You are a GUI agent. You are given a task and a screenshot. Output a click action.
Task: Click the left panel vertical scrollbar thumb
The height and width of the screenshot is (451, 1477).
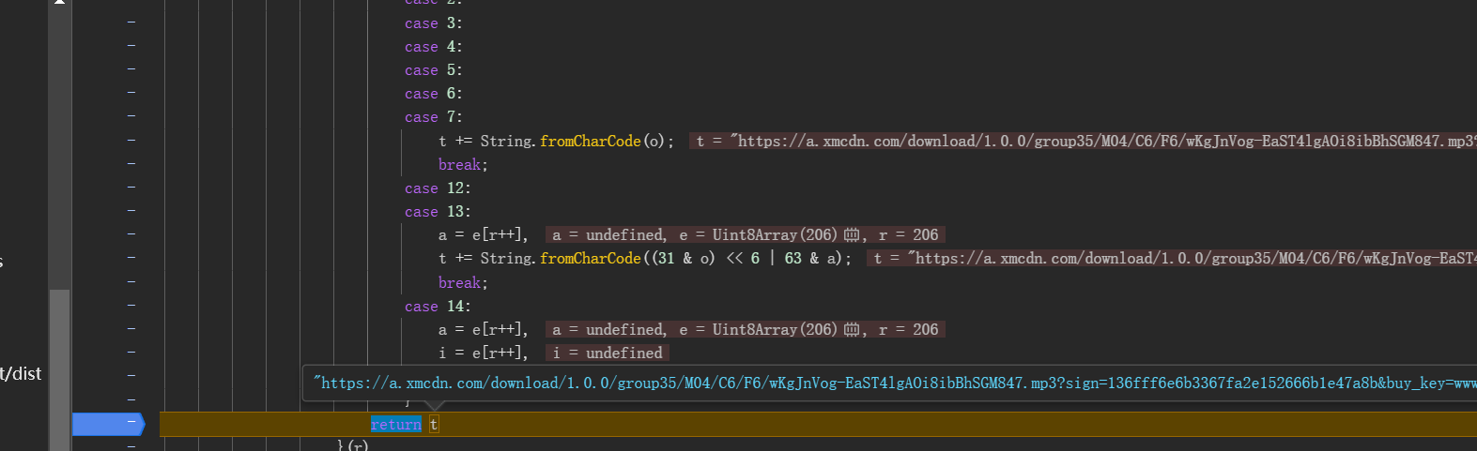[59, 366]
